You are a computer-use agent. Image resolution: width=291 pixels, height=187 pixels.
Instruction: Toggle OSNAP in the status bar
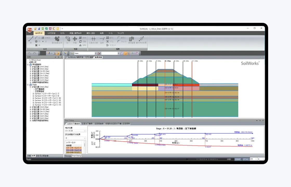click(237, 159)
